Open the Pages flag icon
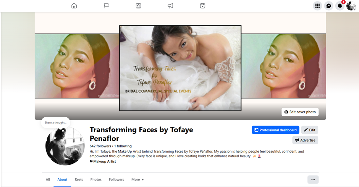This screenshot has height=187, width=359. pyautogui.click(x=106, y=6)
